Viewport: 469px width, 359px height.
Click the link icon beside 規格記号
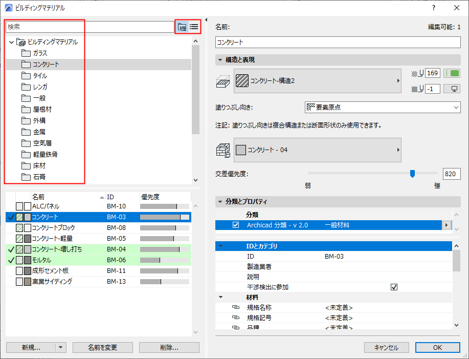coord(236,318)
